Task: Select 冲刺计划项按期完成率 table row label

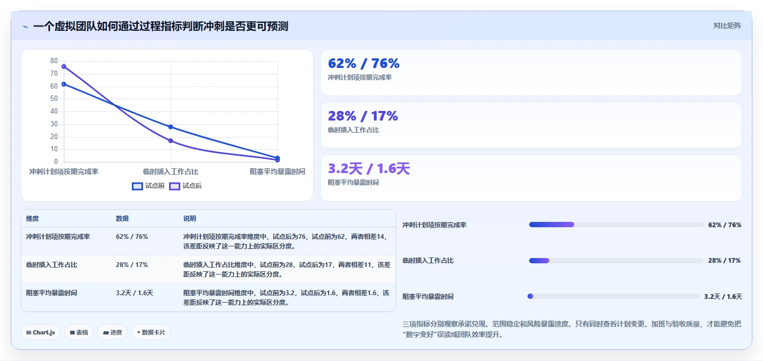Action: (x=58, y=237)
